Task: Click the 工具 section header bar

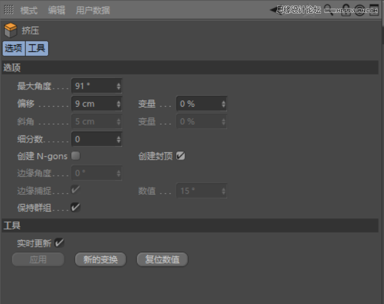Action: [190, 226]
